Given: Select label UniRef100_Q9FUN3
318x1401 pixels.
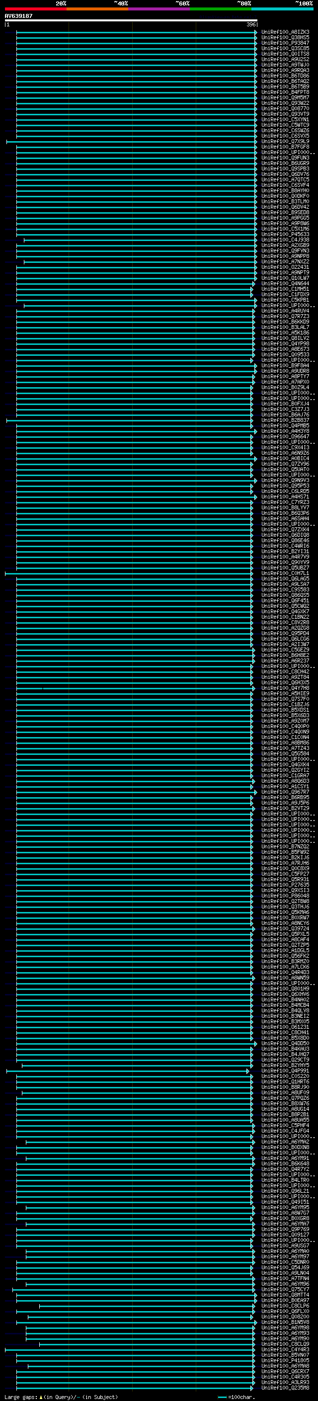Looking at the screenshot, I should [285, 158].
